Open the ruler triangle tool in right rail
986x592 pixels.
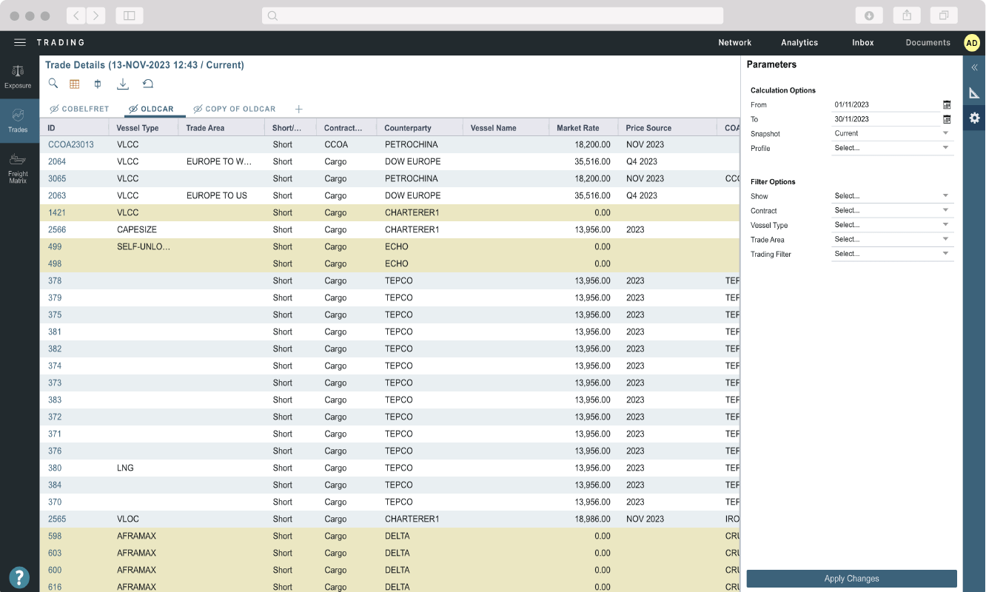974,92
